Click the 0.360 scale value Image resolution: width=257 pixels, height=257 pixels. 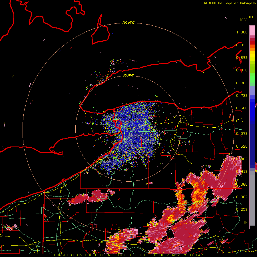point(242,184)
